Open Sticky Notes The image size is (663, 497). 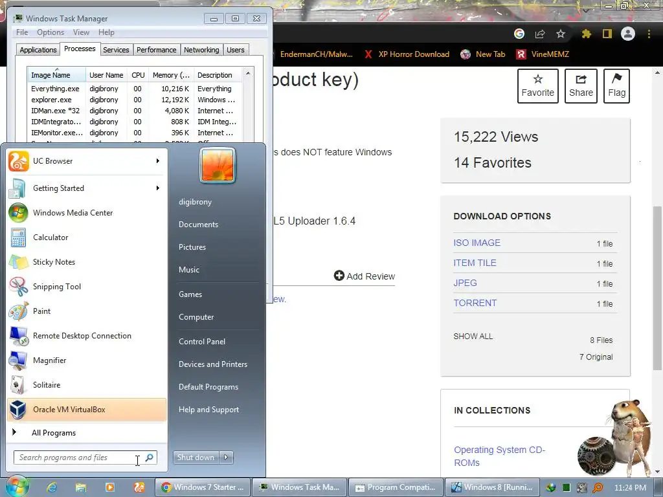tap(87, 261)
